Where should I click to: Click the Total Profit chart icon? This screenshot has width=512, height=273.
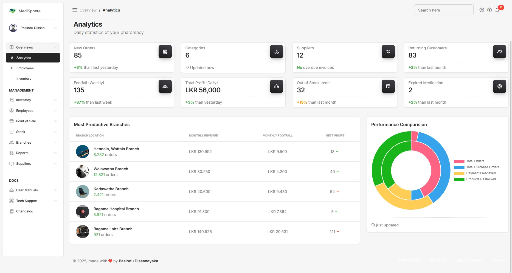[x=276, y=86]
